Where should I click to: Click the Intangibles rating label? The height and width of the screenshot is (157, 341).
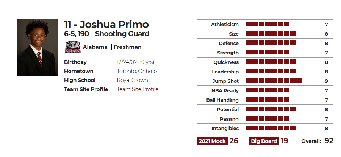225,128
